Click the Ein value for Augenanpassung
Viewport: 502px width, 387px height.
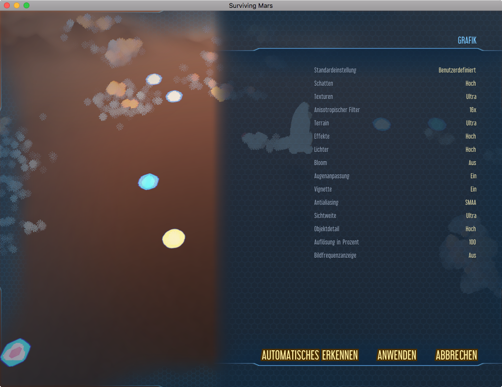tap(474, 176)
